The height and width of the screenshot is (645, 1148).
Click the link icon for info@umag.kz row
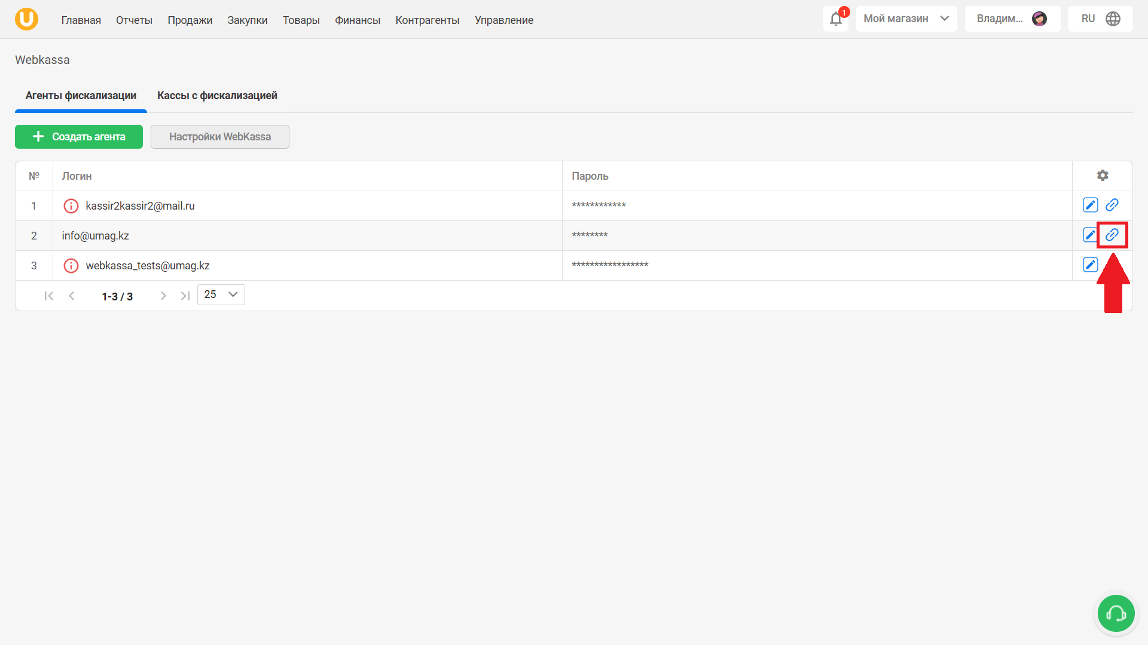[1112, 235]
